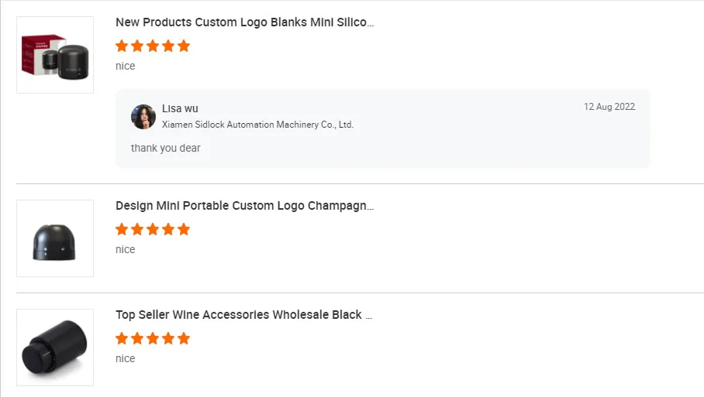
Task: Click fifth star of first review rating
Action: coord(184,46)
